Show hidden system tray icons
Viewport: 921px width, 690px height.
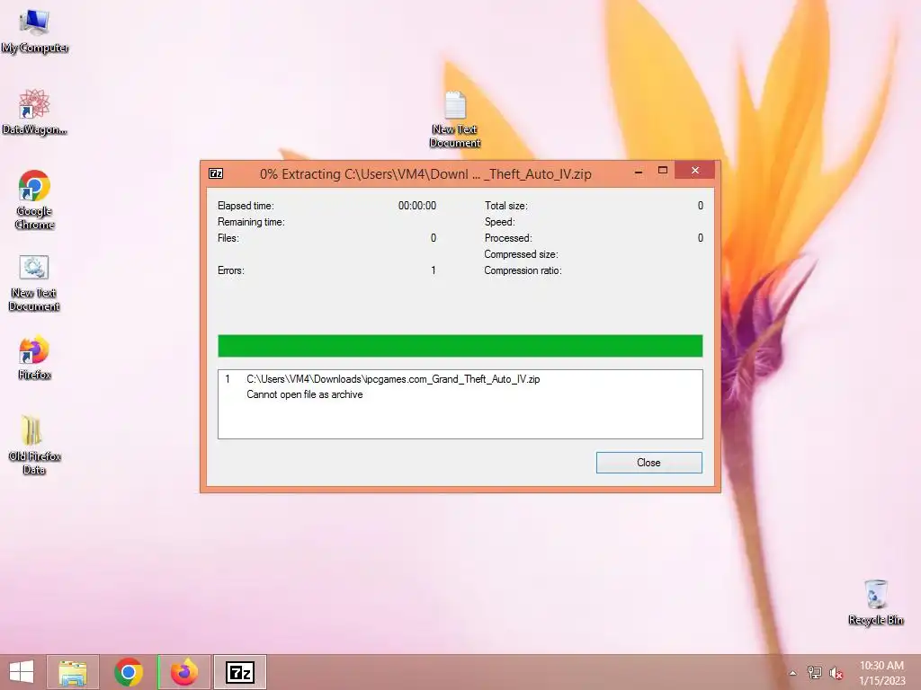pos(792,673)
